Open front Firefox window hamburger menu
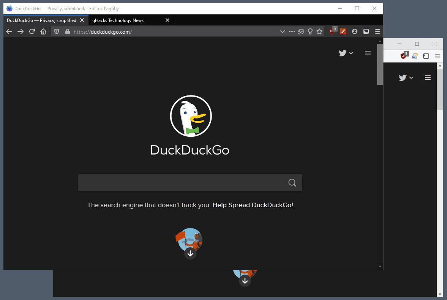 pyautogui.click(x=378, y=31)
